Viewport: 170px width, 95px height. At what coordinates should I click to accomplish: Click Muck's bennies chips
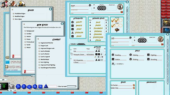[102, 8]
